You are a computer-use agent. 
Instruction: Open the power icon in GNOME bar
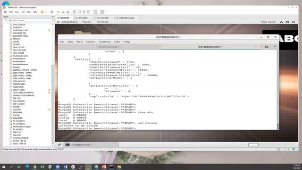point(294,22)
